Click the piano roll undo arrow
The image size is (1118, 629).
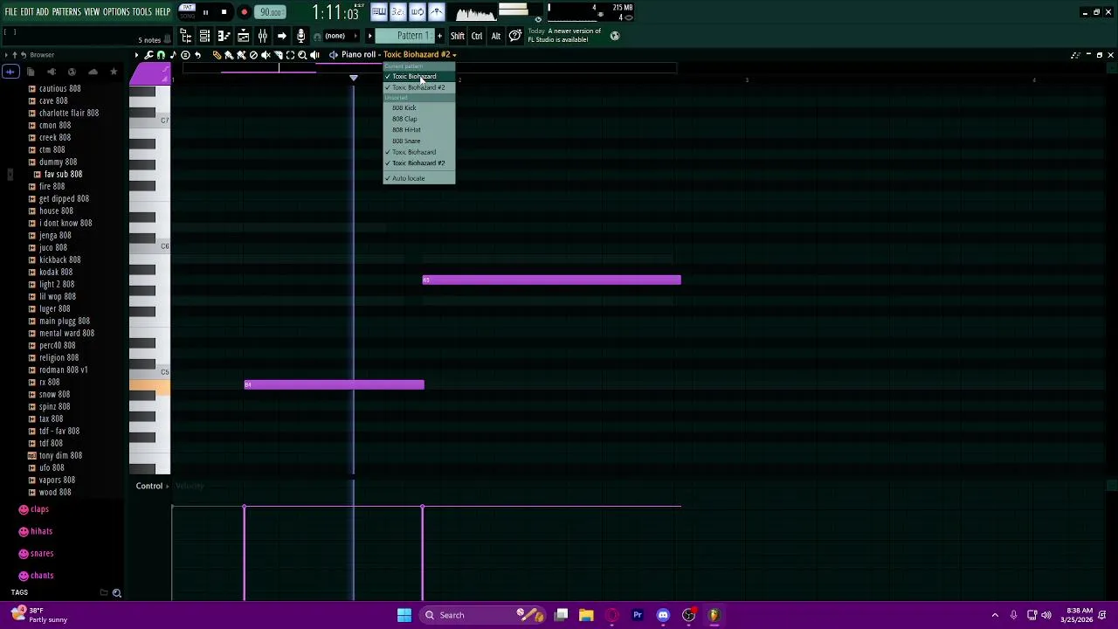click(197, 54)
